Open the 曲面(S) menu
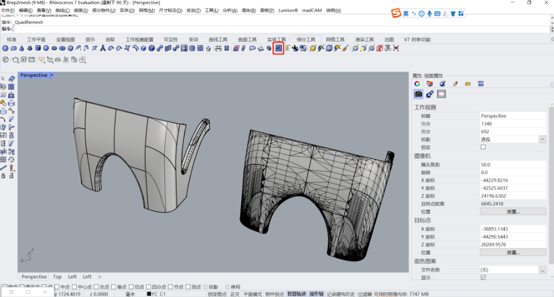The height and width of the screenshot is (297, 554). tap(81, 10)
